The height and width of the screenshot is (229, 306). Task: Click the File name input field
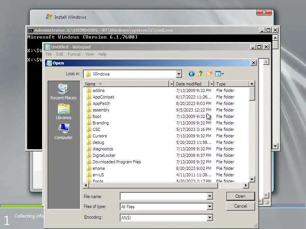click(164, 196)
